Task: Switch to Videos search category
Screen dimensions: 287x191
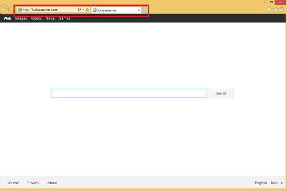Action: (36, 18)
